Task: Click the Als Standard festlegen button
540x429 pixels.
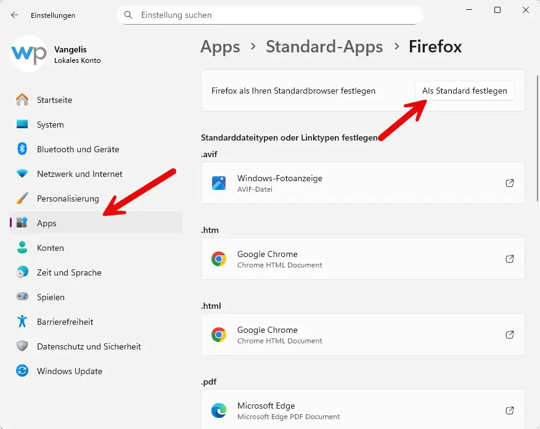Action: pyautogui.click(x=464, y=91)
